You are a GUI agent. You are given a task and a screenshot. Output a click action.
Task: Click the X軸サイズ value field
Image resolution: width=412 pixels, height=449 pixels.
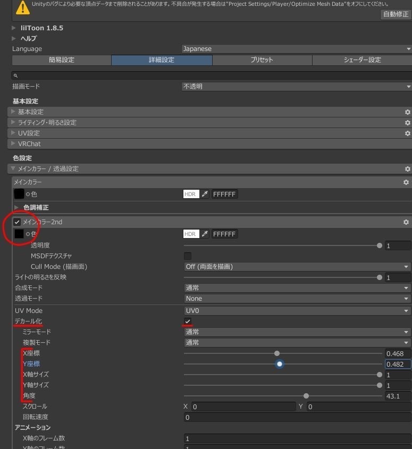coord(398,375)
